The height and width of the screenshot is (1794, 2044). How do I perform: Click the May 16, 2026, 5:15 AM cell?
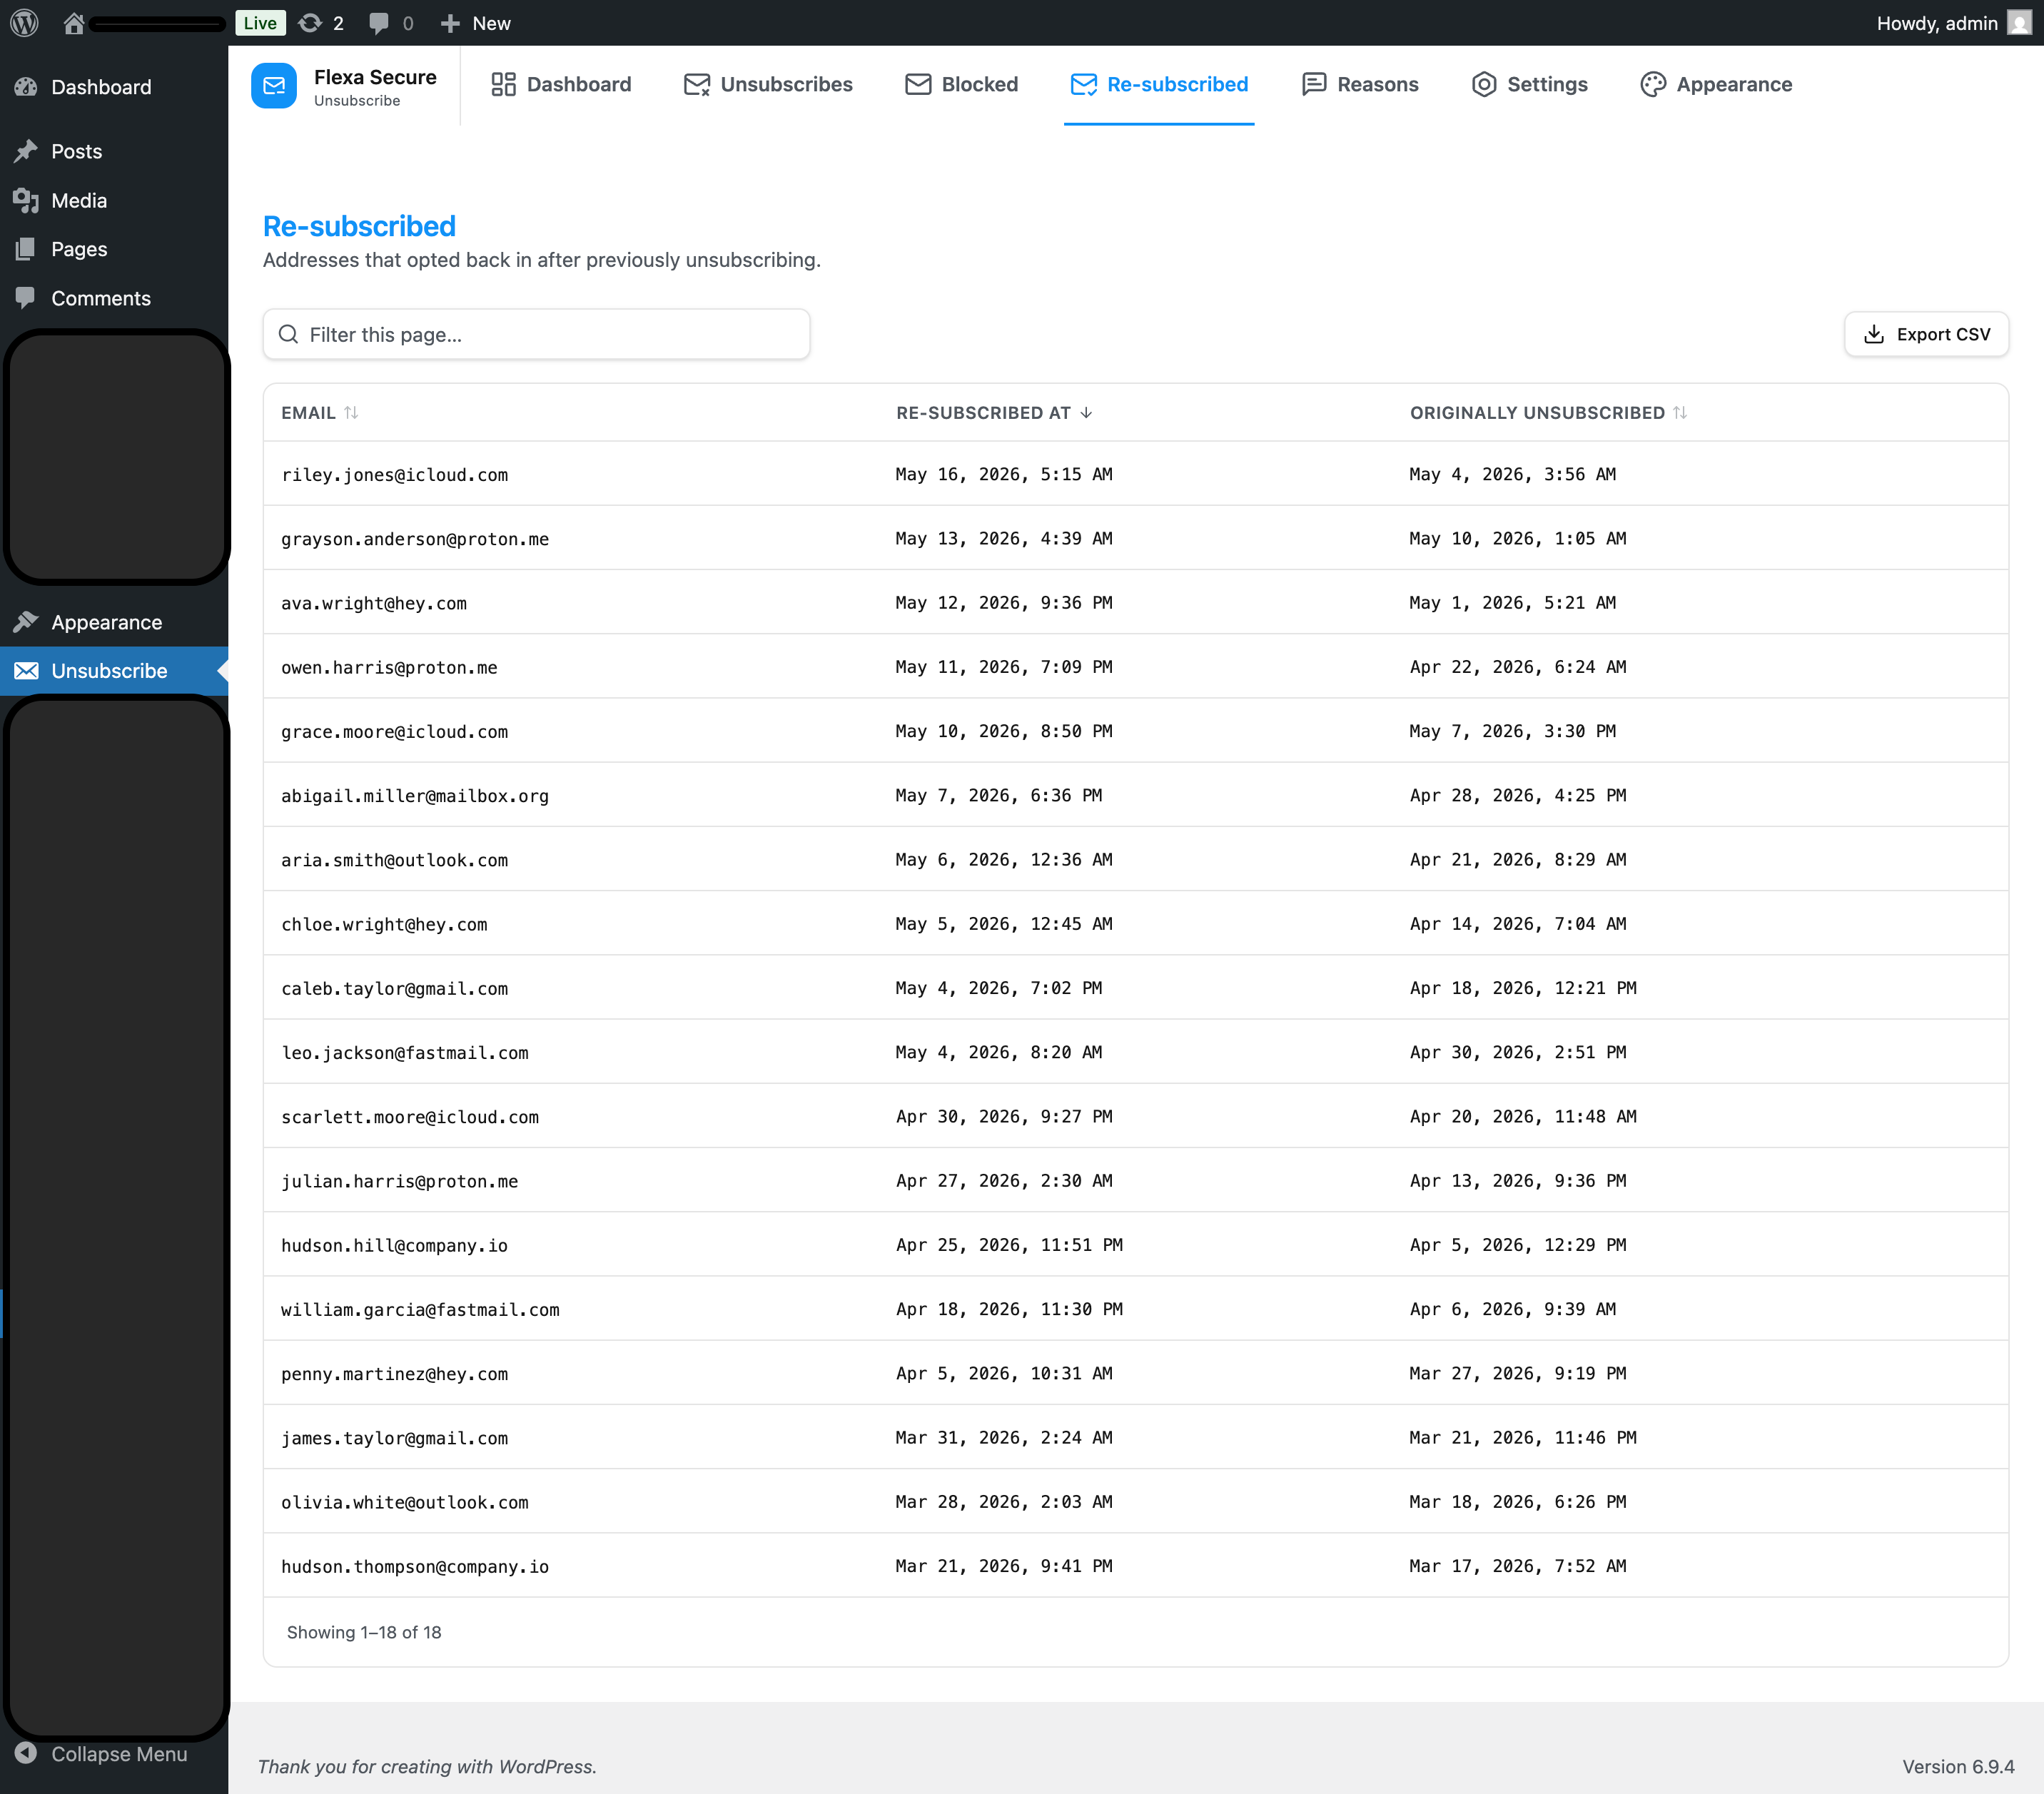[x=1004, y=474]
